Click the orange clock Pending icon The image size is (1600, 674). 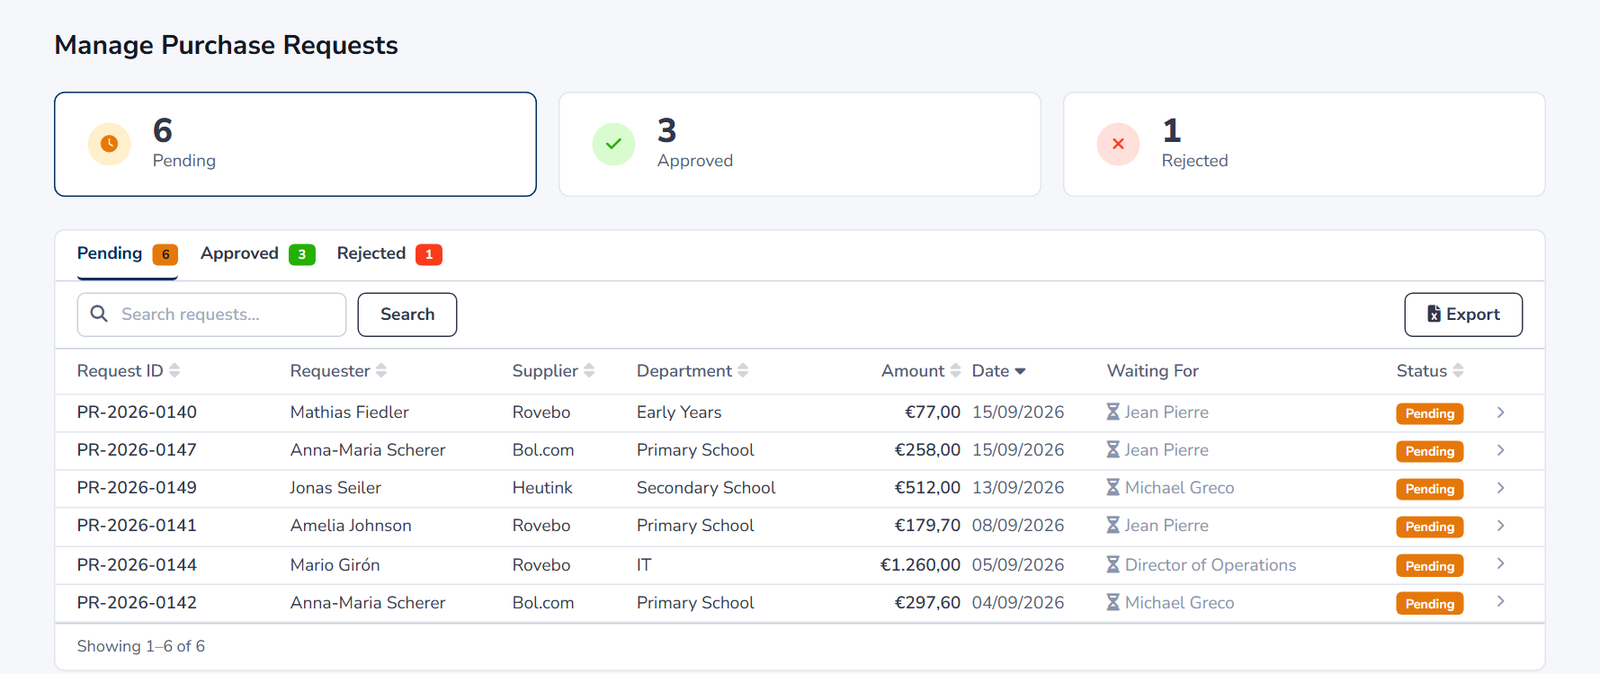[109, 144]
